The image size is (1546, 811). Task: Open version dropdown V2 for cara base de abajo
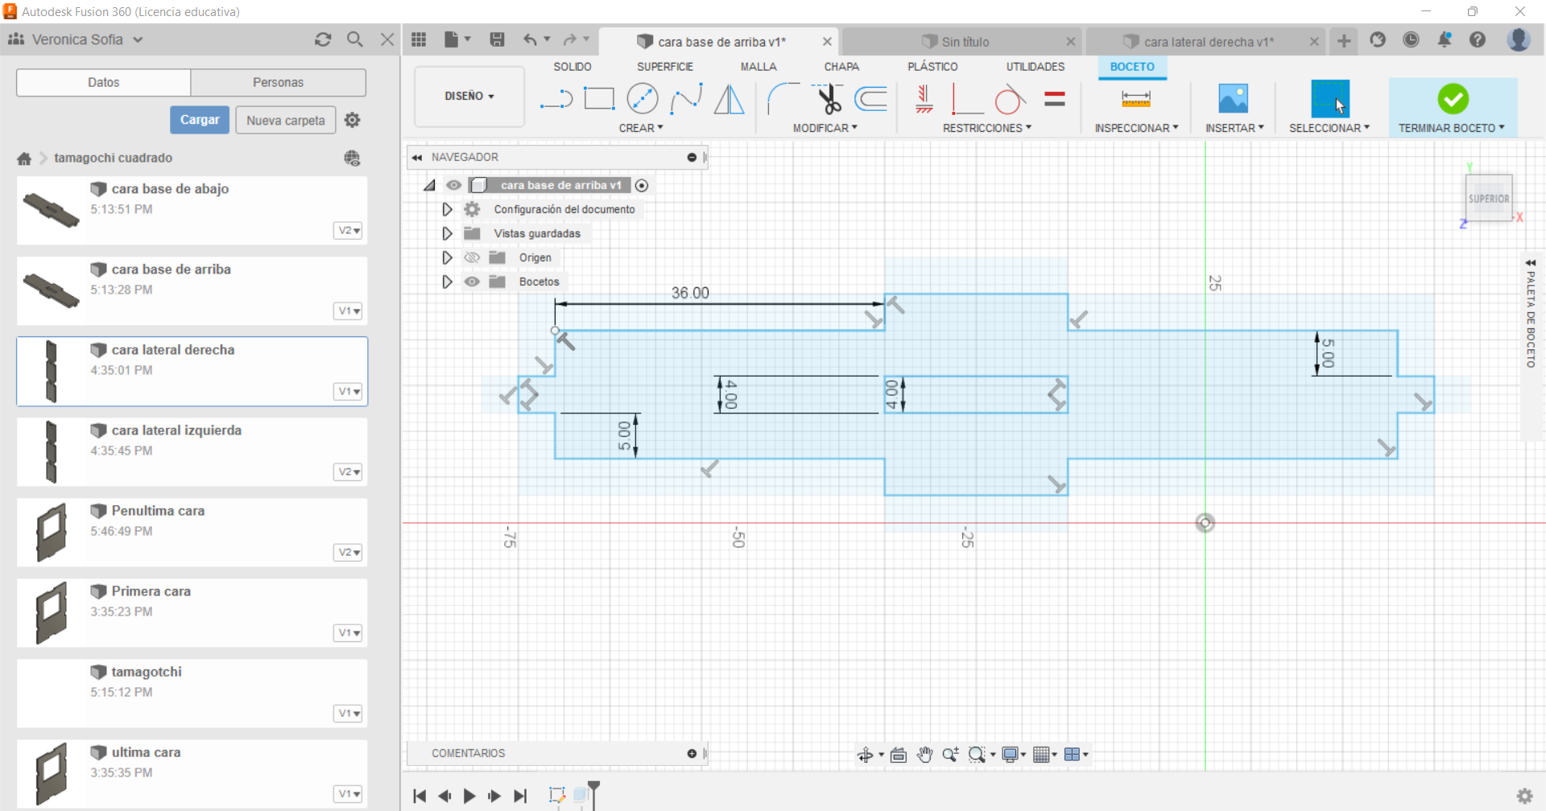[348, 231]
